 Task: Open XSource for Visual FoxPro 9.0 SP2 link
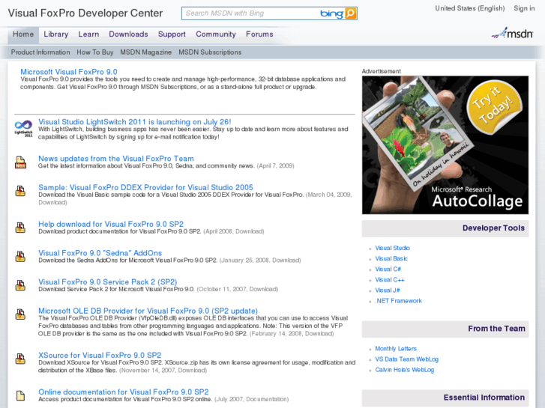pyautogui.click(x=100, y=355)
